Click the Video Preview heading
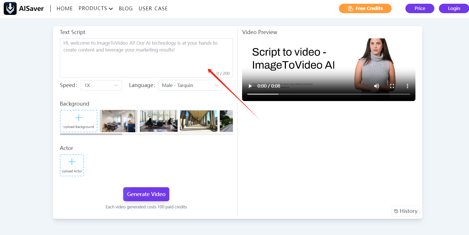This screenshot has width=469, height=235. [260, 32]
